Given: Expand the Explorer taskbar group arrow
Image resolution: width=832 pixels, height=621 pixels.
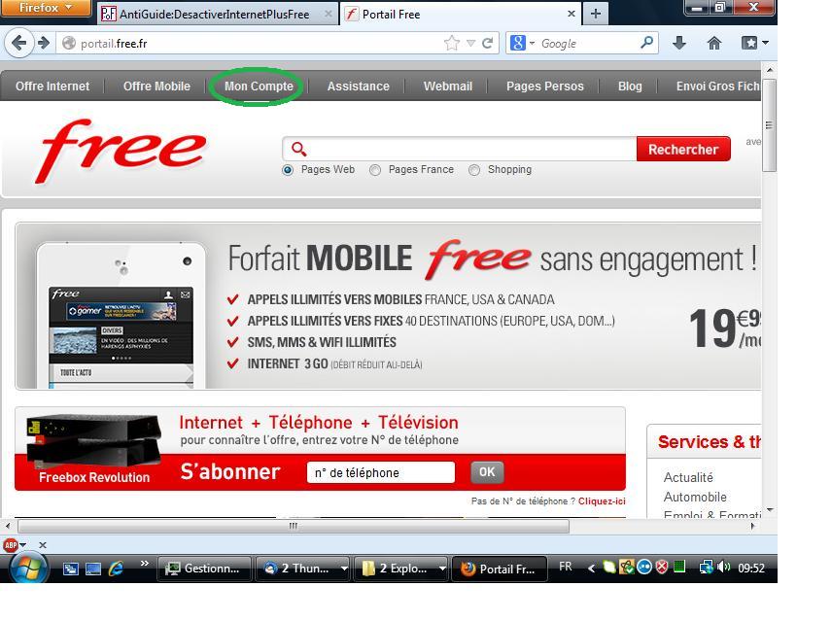Looking at the screenshot, I should 441,569.
